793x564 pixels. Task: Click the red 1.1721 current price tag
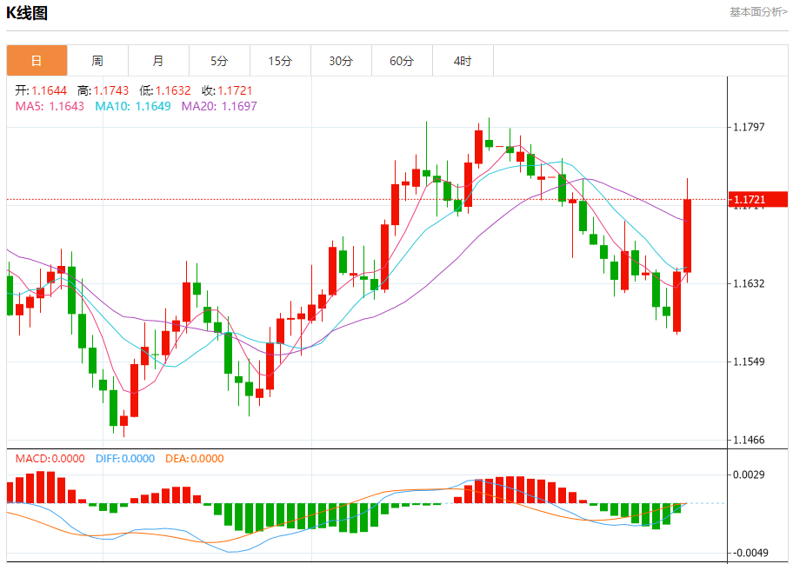click(757, 200)
